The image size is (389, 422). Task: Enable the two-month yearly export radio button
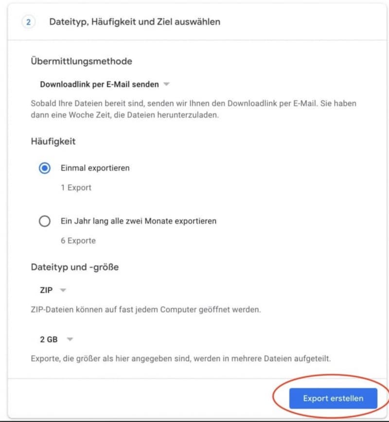pyautogui.click(x=45, y=221)
